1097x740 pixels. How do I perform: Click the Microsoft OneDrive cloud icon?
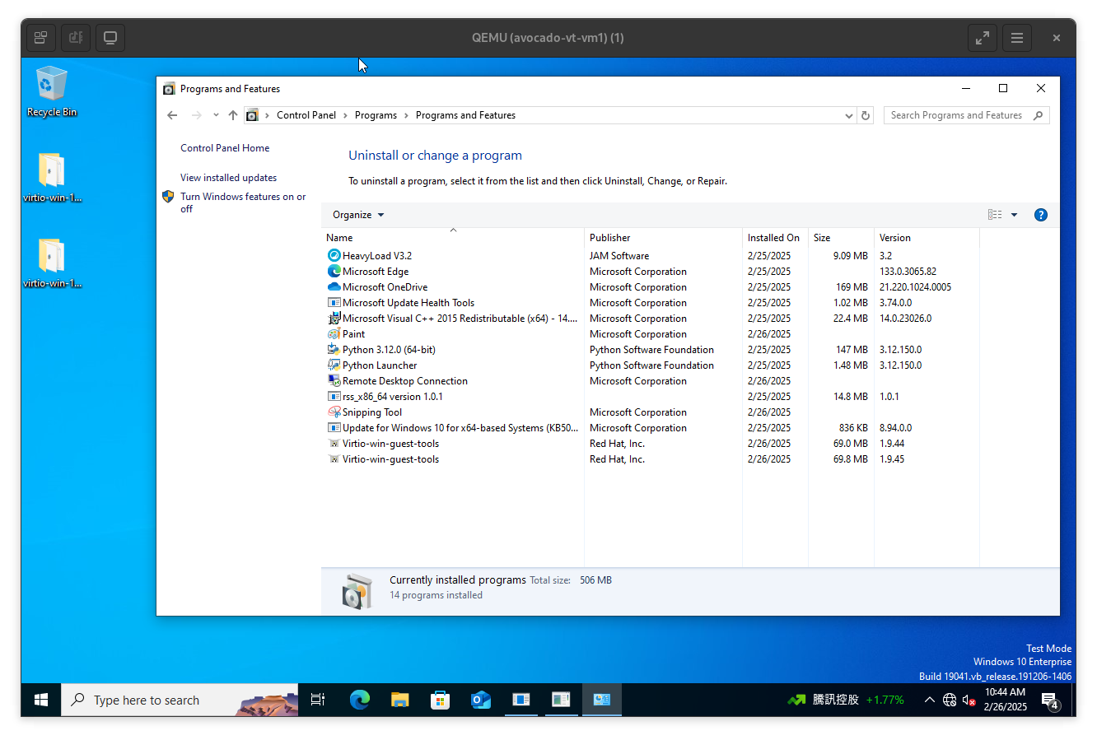(x=334, y=286)
